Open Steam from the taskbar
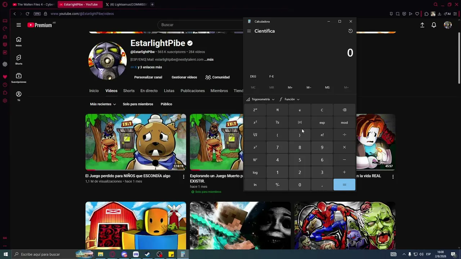The width and height of the screenshot is (461, 259). (x=148, y=254)
